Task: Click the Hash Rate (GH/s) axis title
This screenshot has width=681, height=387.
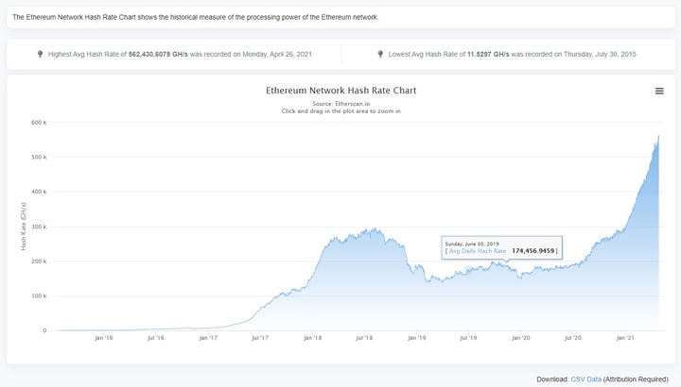Action: (24, 227)
